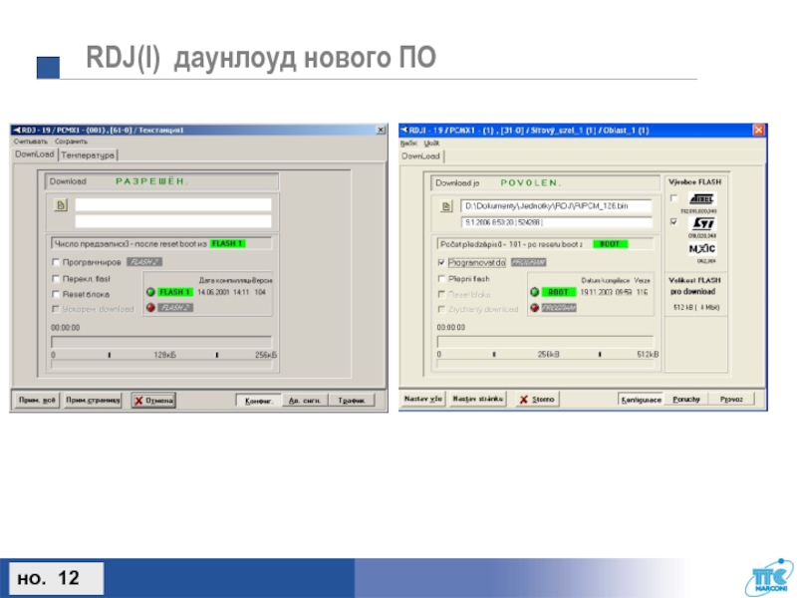Click green BOOT label in boot line
Viewport: 797px width, 598px height.
coord(611,244)
